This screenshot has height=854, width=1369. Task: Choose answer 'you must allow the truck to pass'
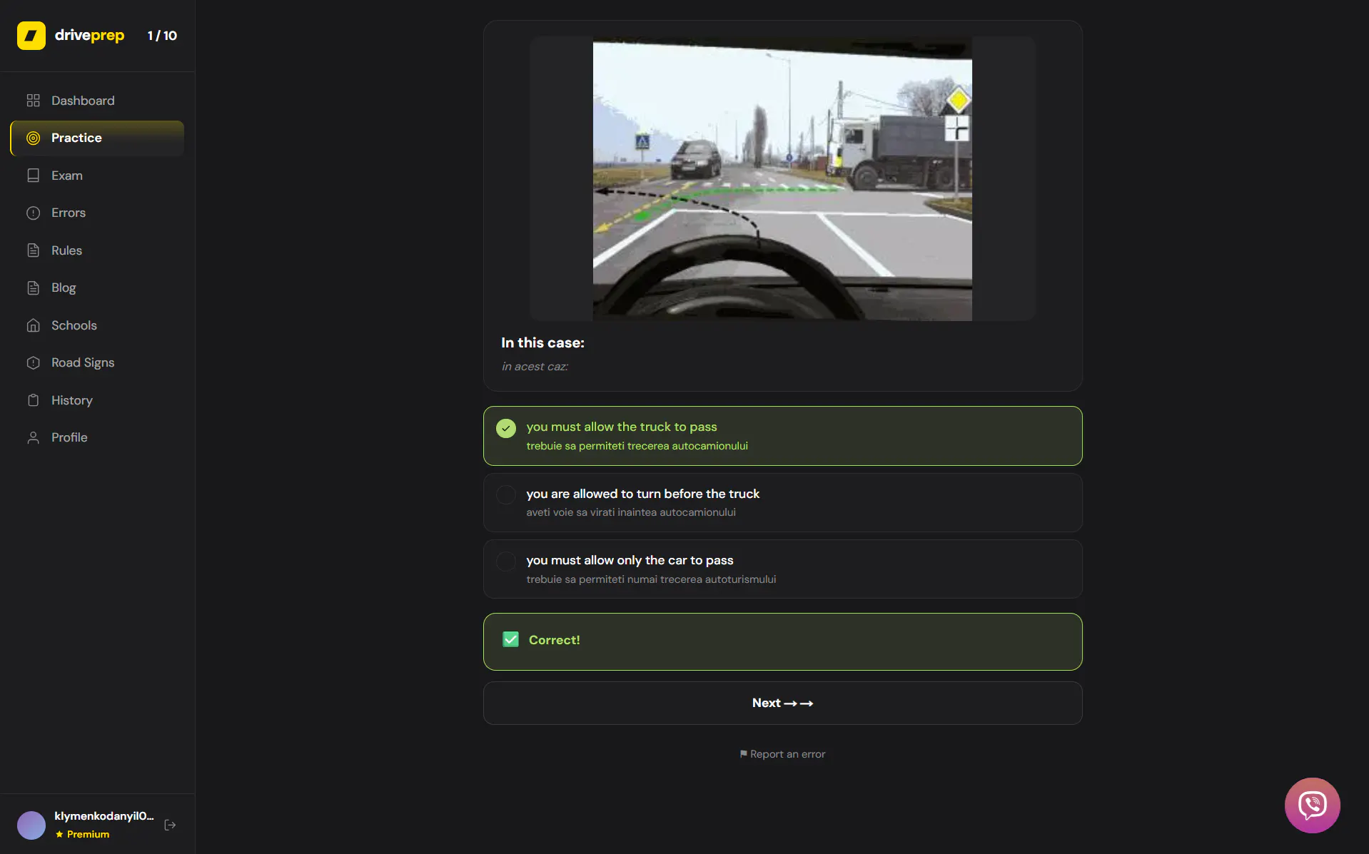point(782,436)
